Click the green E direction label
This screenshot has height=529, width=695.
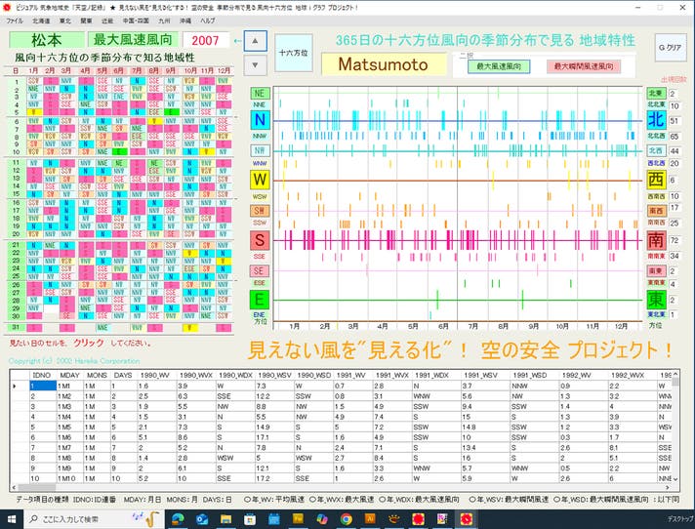(260, 300)
